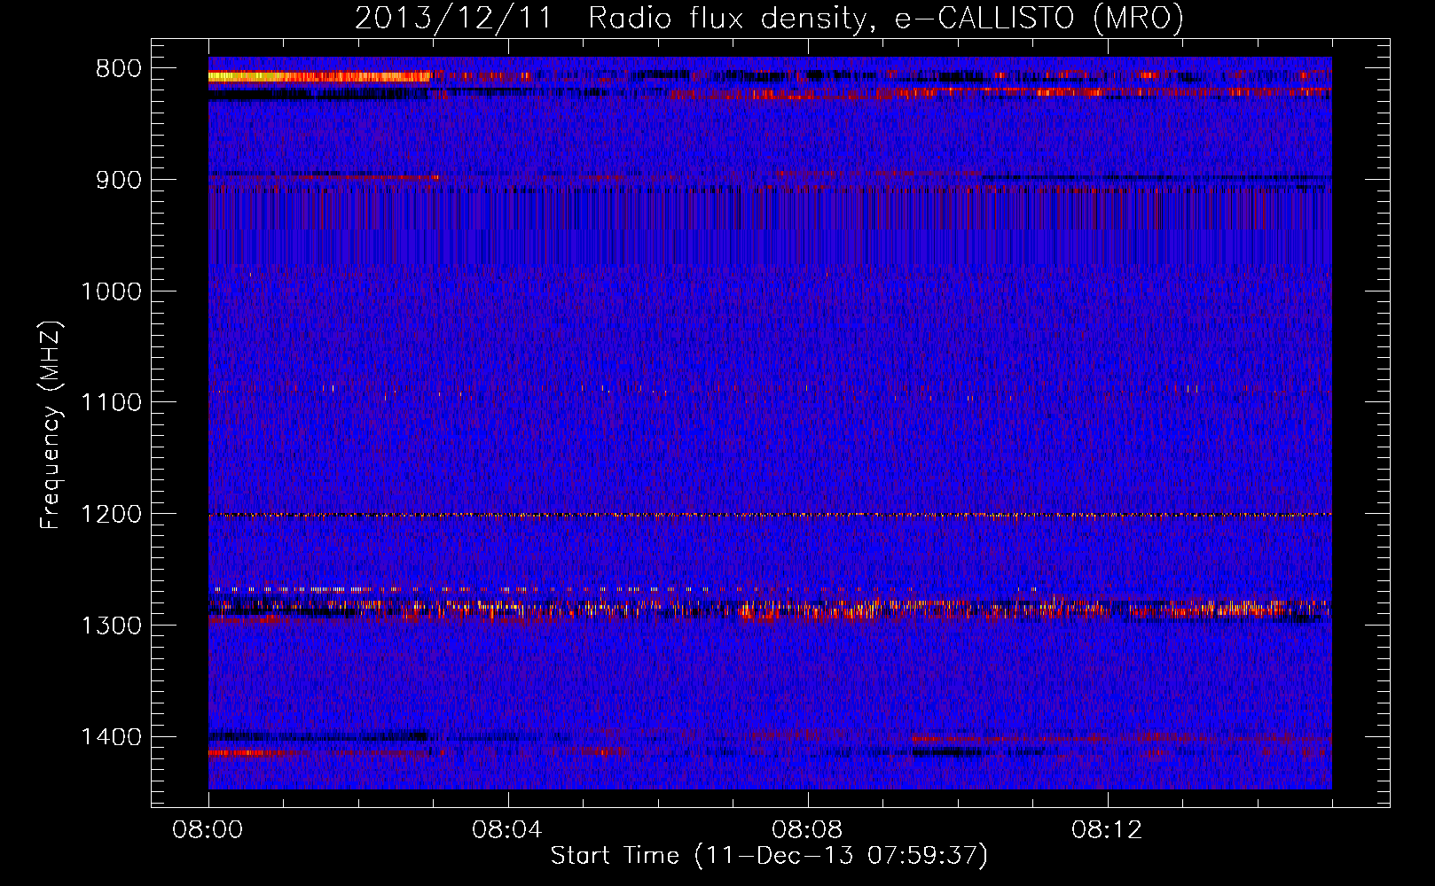Click the 08:04 time tick label
The height and width of the screenshot is (886, 1435).
pos(508,830)
